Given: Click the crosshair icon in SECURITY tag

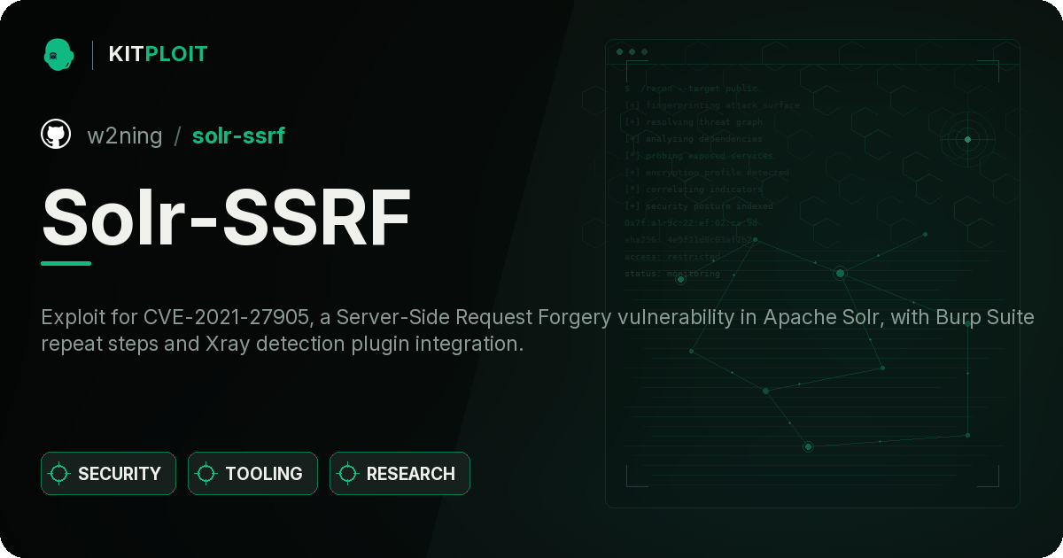Looking at the screenshot, I should pos(59,474).
